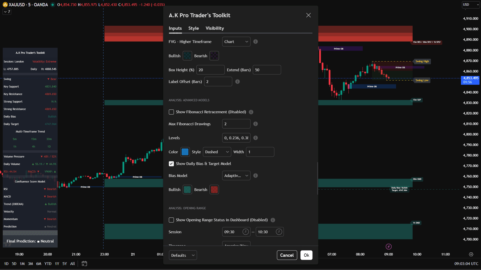Open the Visibility tab

point(214,28)
